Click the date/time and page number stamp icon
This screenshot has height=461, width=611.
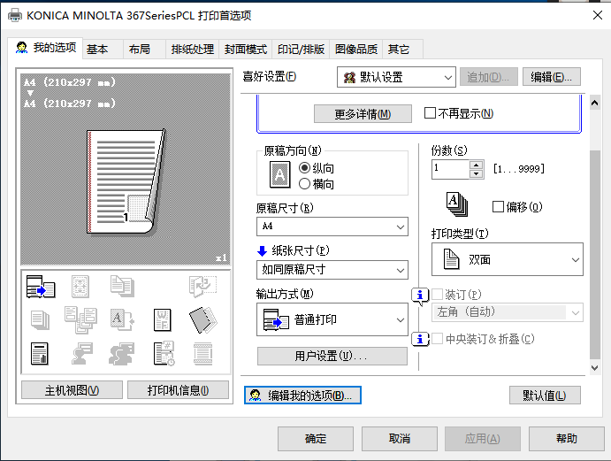[164, 353]
